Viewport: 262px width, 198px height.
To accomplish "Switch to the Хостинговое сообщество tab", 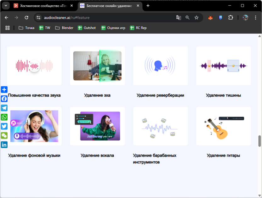I will tap(43, 6).
